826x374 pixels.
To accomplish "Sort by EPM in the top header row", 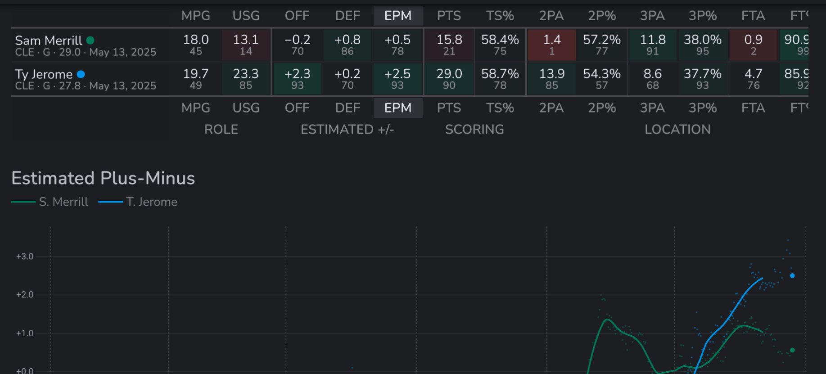I will tap(398, 16).
